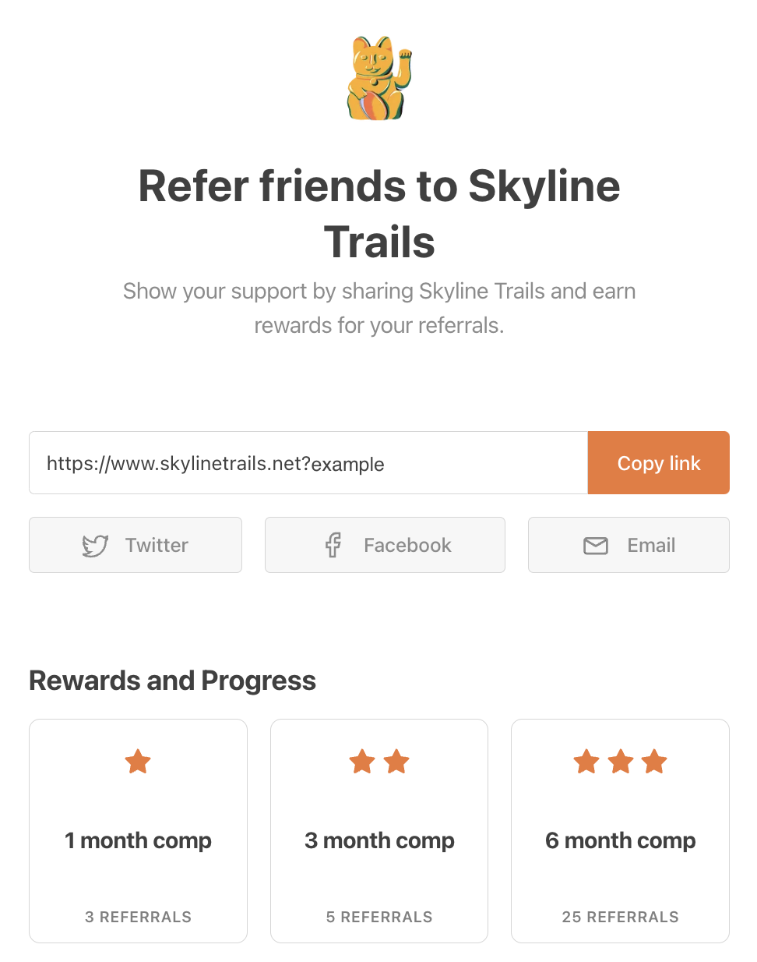The height and width of the screenshot is (962, 757).
Task: Select the 1 month comp reward card
Action: (138, 831)
